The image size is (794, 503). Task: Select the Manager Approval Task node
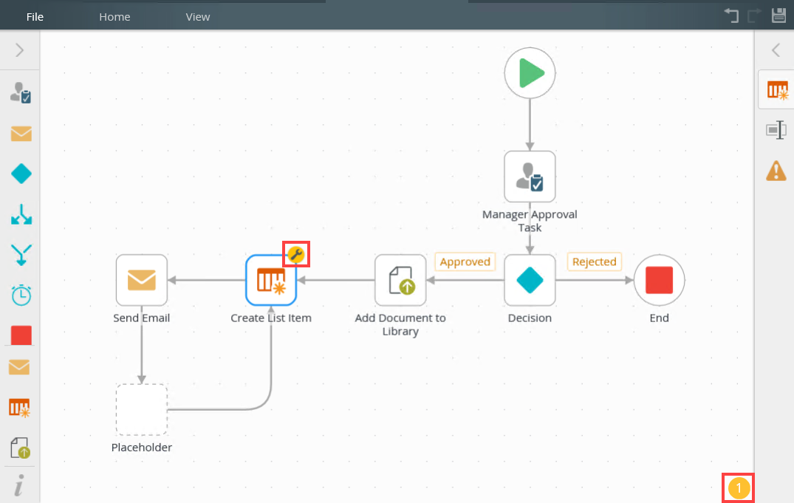[x=530, y=177]
